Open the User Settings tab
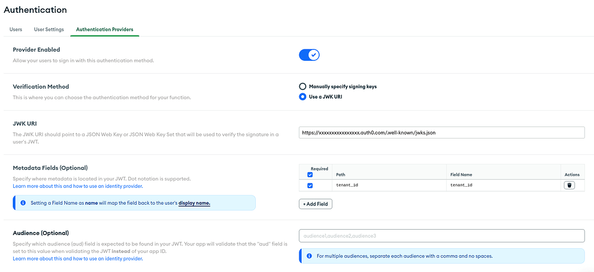The image size is (594, 272). click(x=49, y=30)
